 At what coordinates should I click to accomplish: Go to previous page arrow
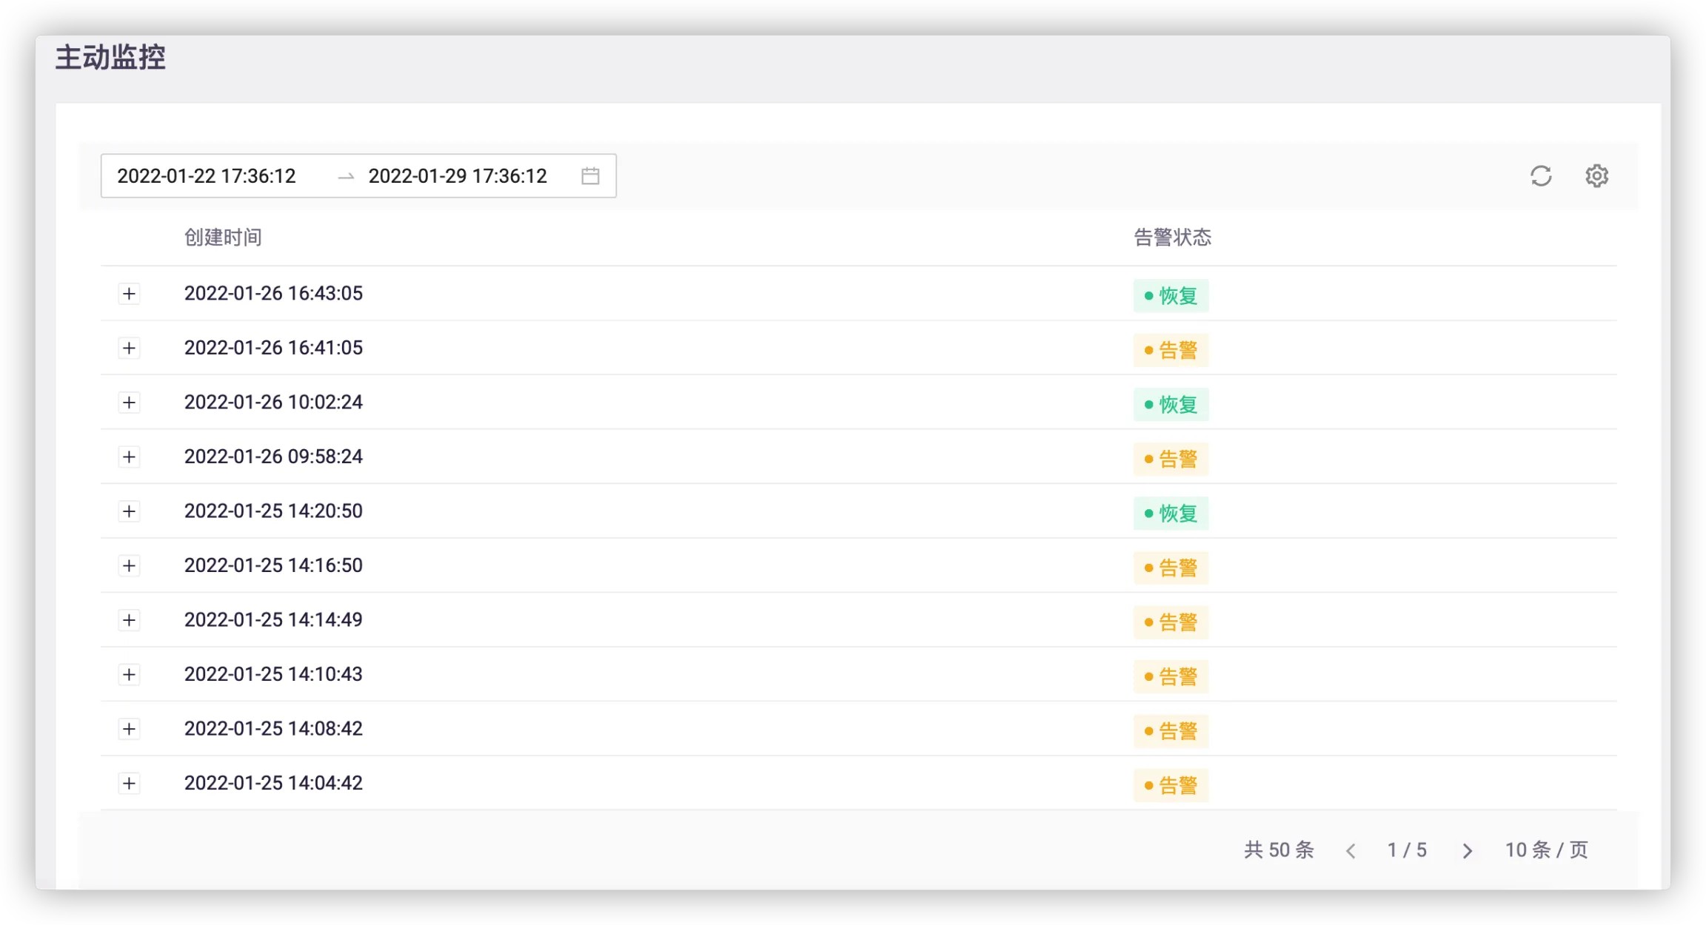click(x=1351, y=851)
